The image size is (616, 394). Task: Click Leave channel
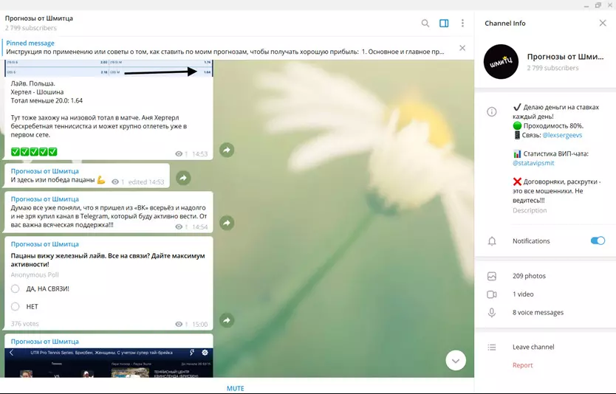533,347
